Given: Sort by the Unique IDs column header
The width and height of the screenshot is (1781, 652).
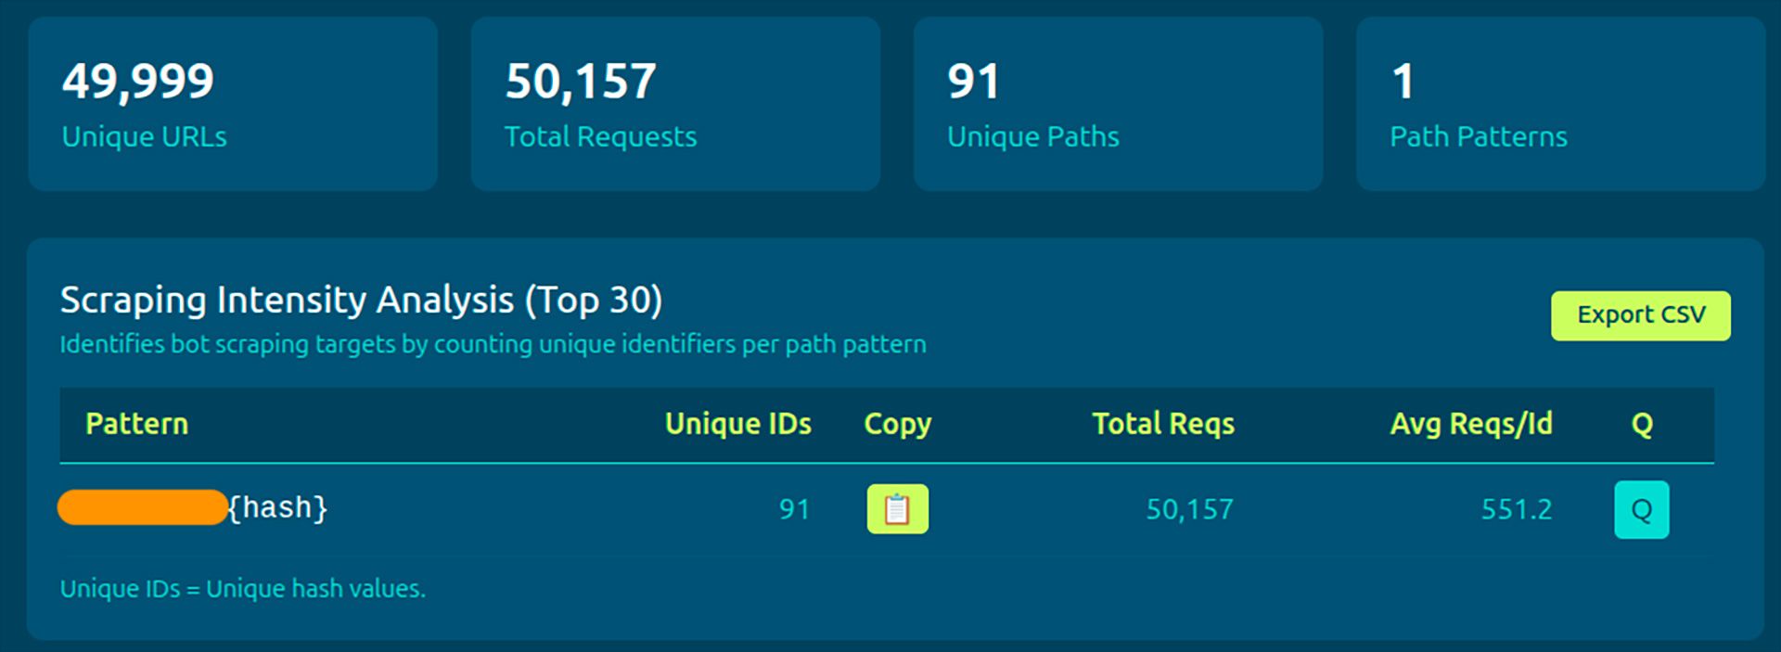Looking at the screenshot, I should click(737, 424).
